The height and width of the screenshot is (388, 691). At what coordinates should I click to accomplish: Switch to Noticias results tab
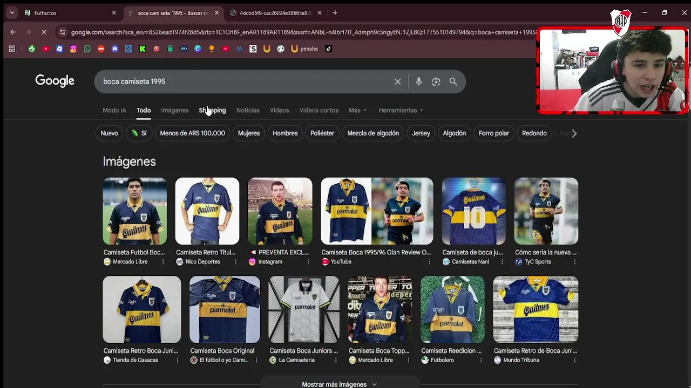tap(248, 110)
